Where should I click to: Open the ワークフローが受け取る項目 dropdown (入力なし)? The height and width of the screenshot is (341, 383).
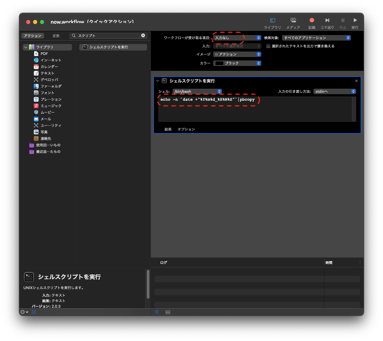coord(237,38)
